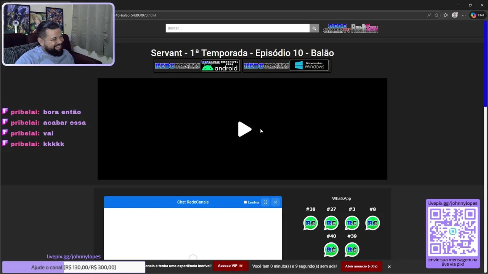Click the chat message 'kkkkk'
This screenshot has height=274, width=488.
tap(53, 144)
